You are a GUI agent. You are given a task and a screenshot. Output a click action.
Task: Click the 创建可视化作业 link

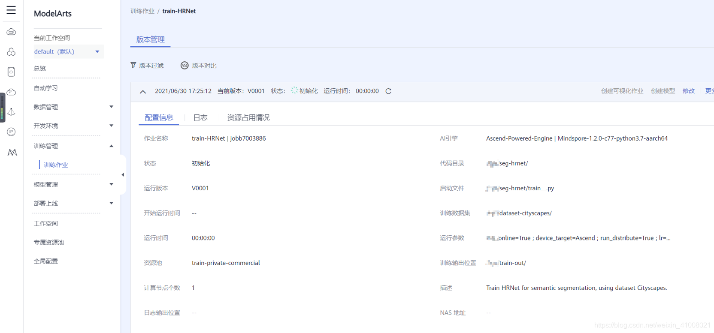[x=622, y=91]
